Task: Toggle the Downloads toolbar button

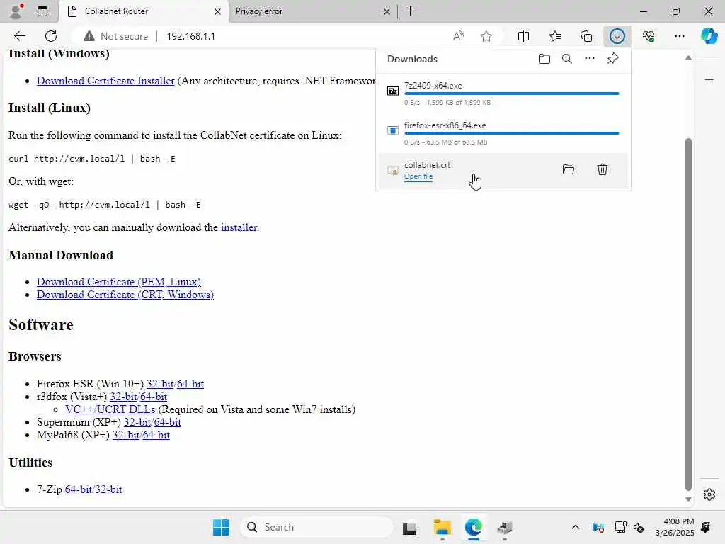Action: pyautogui.click(x=617, y=36)
